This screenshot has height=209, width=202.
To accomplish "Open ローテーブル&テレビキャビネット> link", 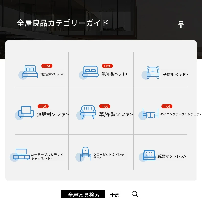I will click(x=47, y=157).
